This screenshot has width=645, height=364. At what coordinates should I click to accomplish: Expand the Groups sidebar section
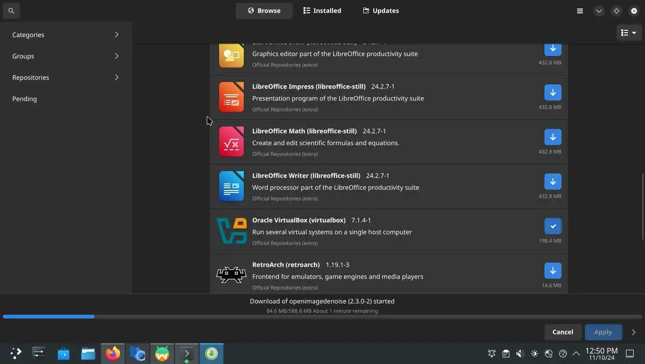[x=65, y=56]
